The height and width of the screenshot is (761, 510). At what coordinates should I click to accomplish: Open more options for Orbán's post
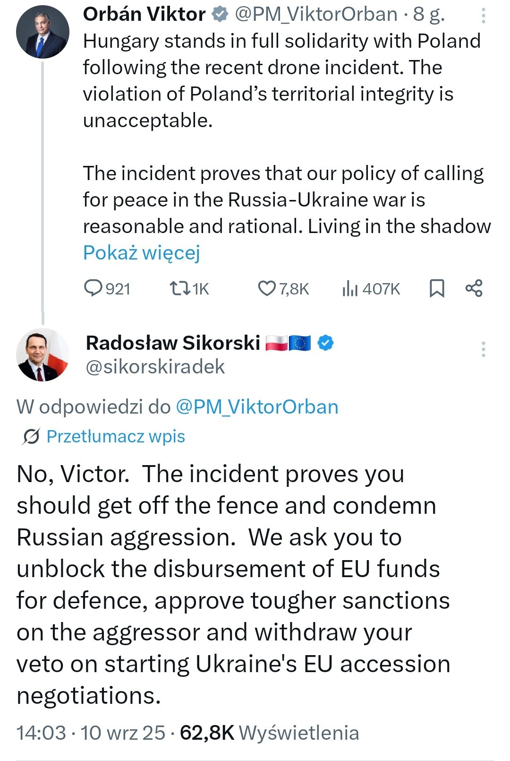coord(484,16)
